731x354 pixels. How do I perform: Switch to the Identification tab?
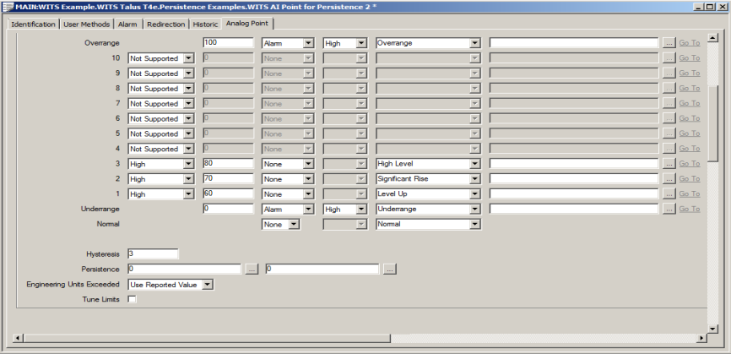33,25
